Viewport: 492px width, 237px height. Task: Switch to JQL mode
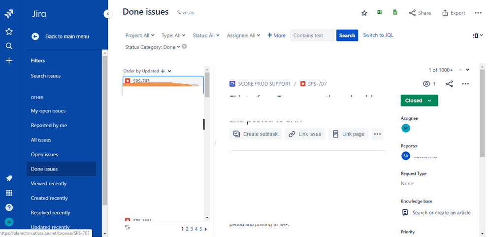click(x=378, y=35)
